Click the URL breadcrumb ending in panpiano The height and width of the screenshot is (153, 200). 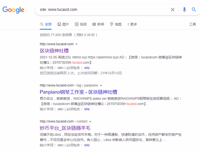(x=69, y=85)
